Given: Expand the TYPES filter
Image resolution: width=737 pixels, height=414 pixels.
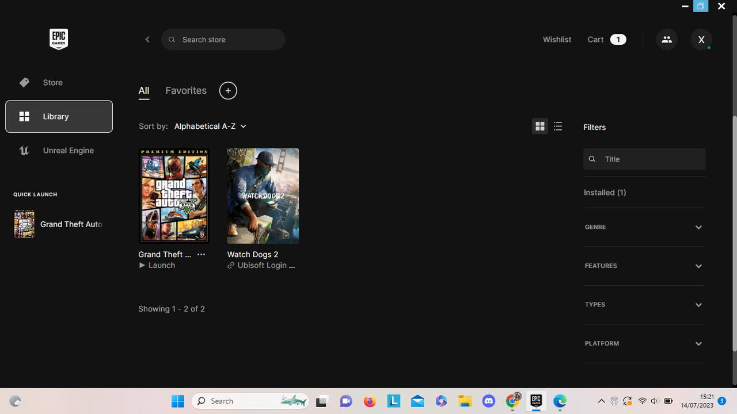Looking at the screenshot, I should point(644,305).
